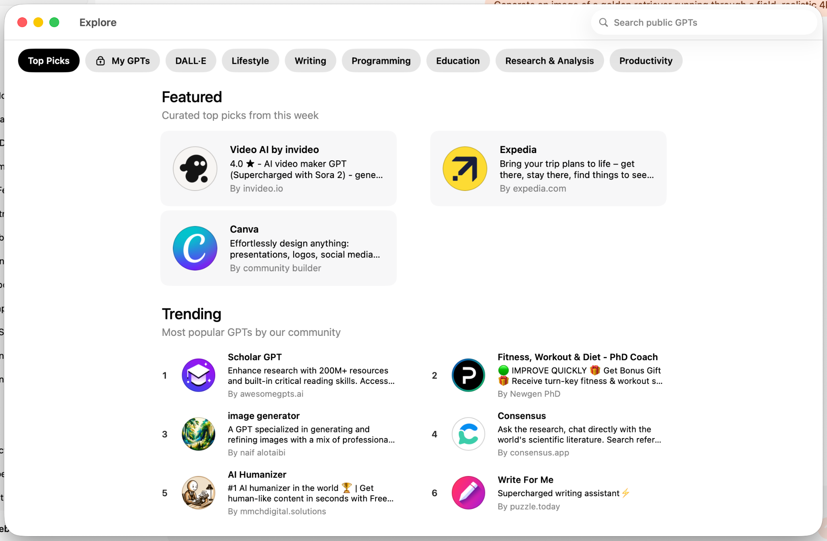Select the Writing category tab
Screen dimensions: 827x541
click(310, 61)
